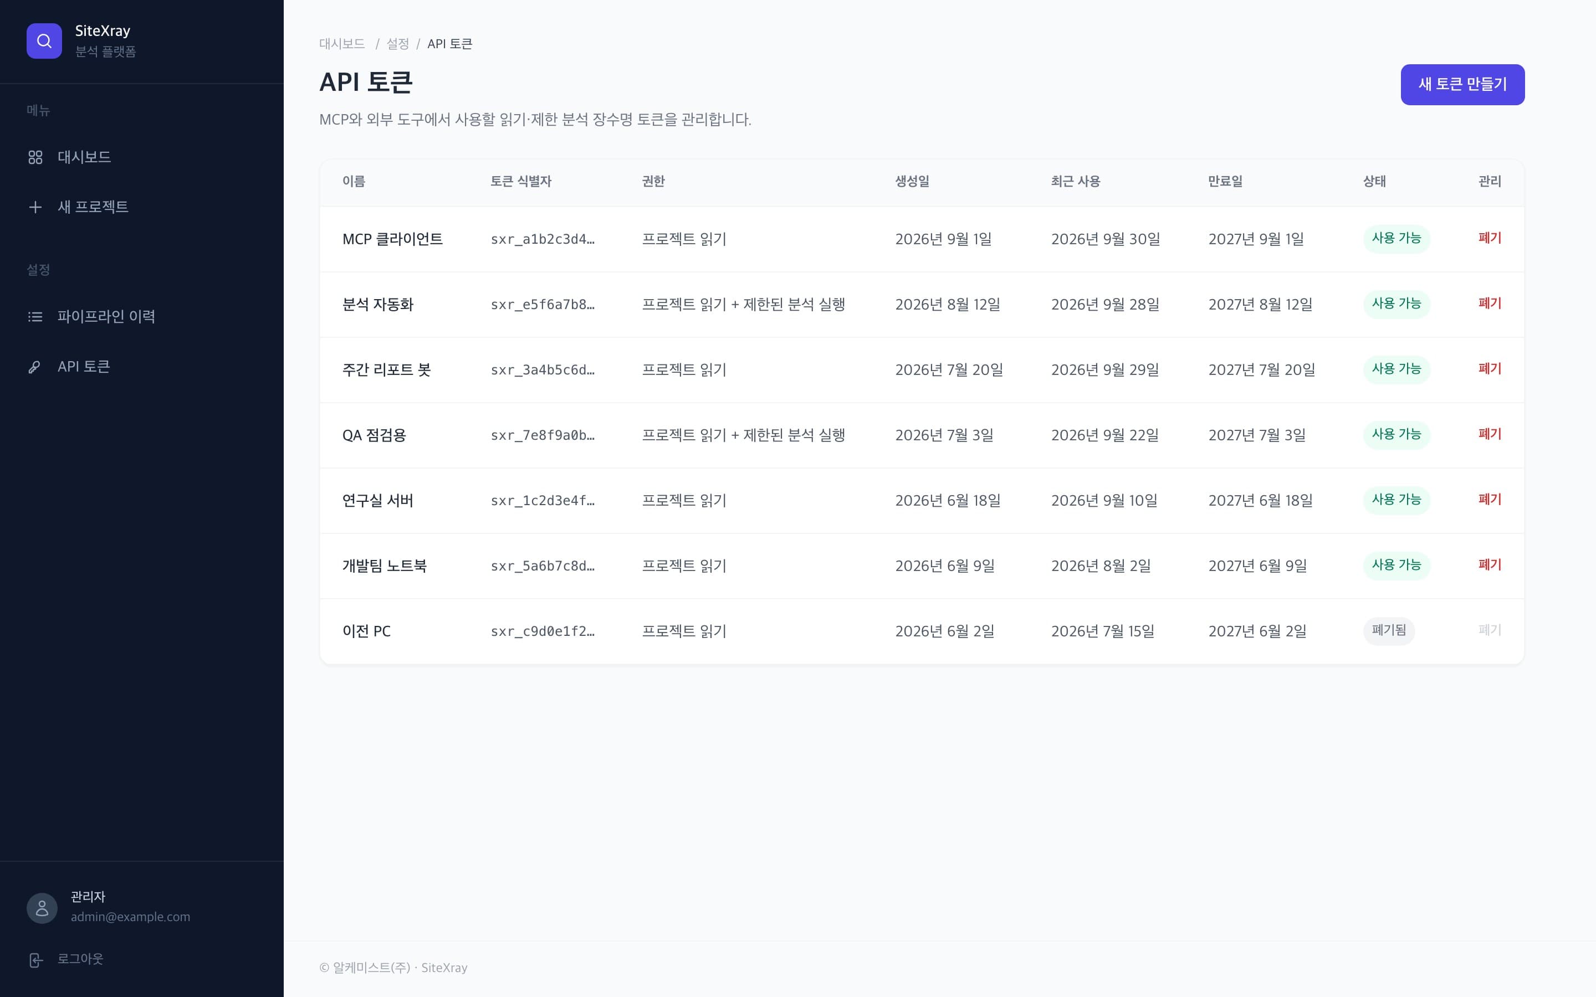
Task: Click the 만료일 column header
Action: (1225, 181)
